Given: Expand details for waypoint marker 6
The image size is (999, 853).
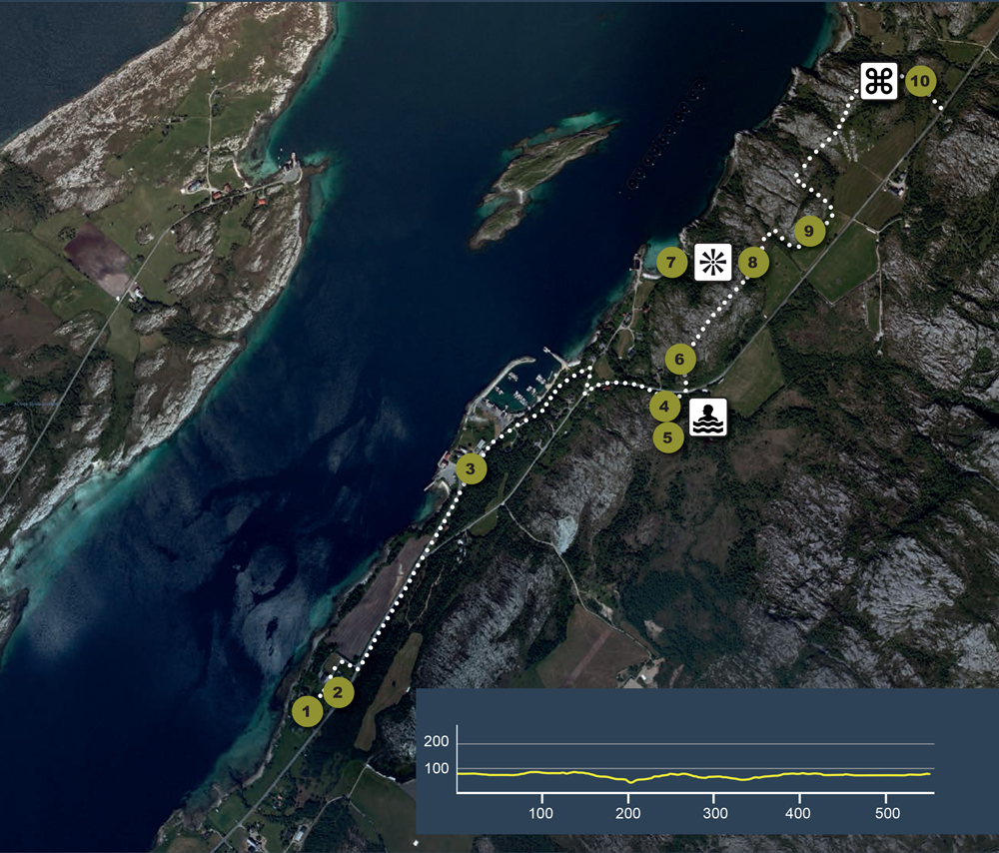Looking at the screenshot, I should tap(680, 357).
